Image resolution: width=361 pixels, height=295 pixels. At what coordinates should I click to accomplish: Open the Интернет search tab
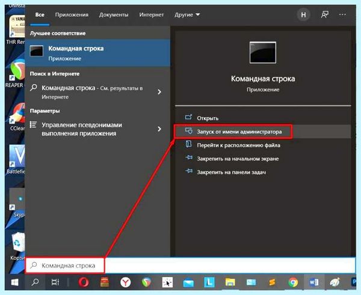pos(151,14)
